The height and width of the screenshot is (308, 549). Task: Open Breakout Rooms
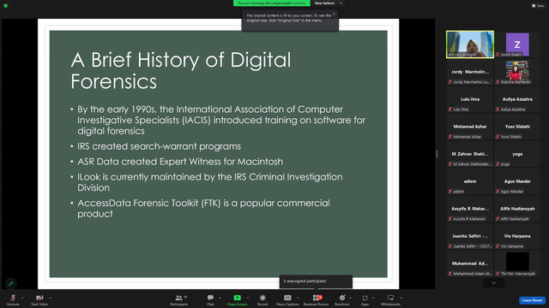316,299
